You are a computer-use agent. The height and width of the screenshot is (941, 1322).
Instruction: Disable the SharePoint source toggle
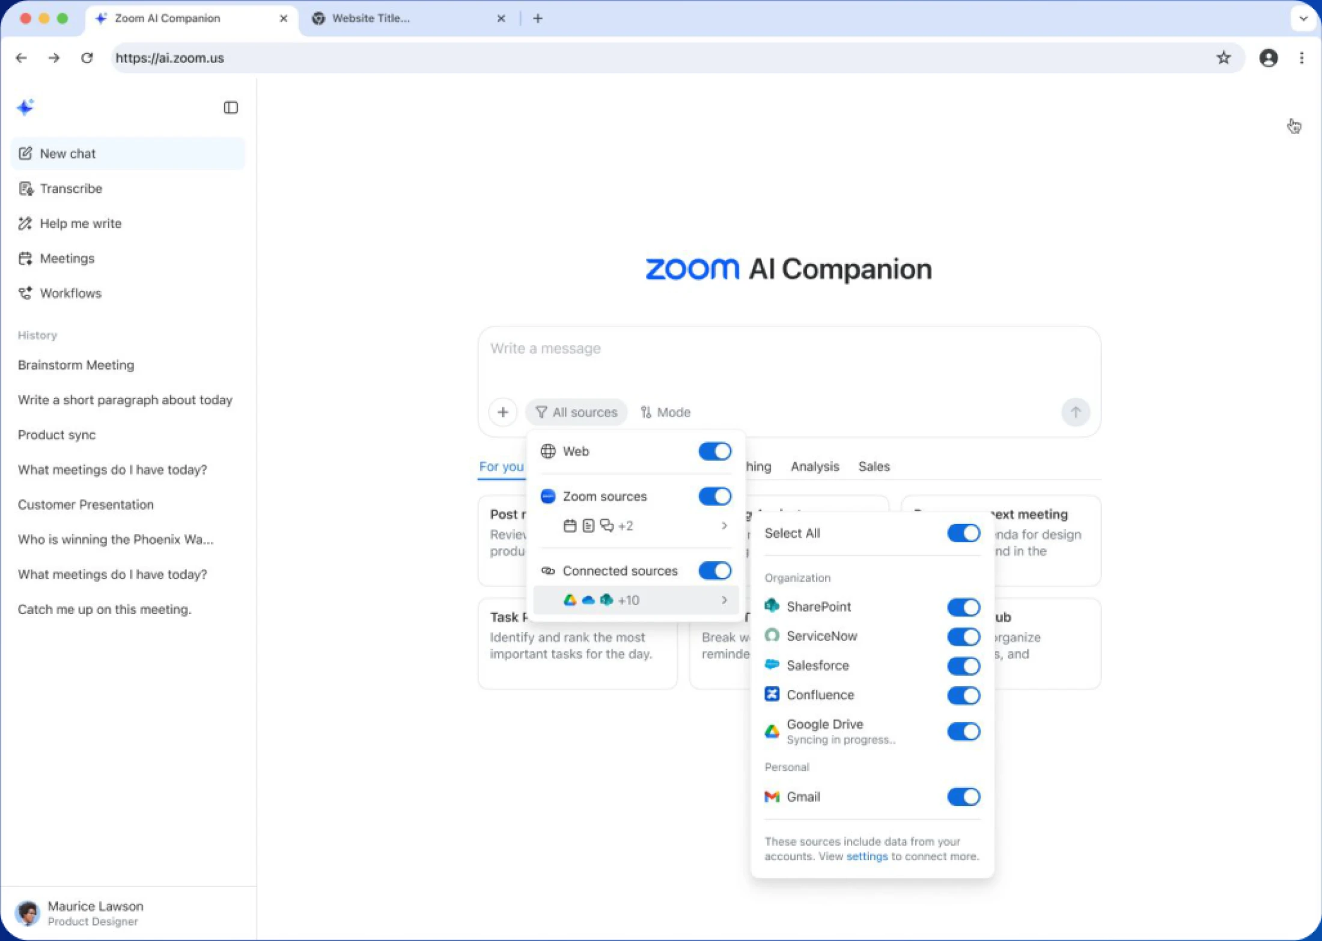click(963, 607)
